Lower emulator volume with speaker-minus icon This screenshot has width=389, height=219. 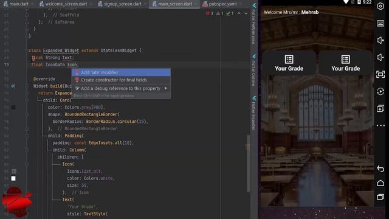pos(380,57)
